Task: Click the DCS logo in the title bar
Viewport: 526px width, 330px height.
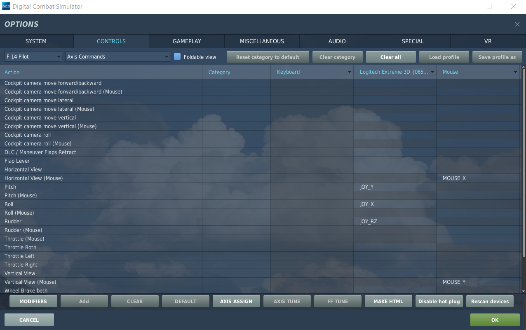Action: click(x=6, y=7)
